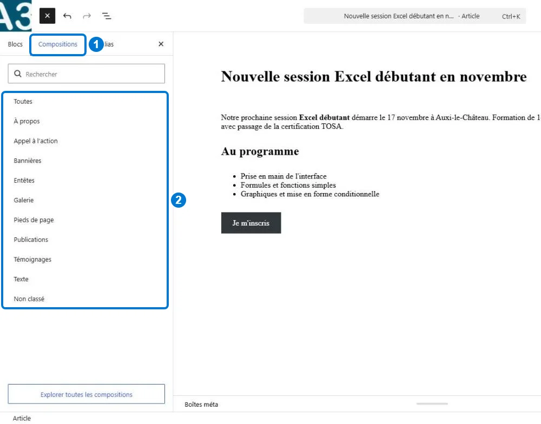The width and height of the screenshot is (541, 424).
Task: Click the Boîtes méta resize handle bar
Action: coord(432,403)
